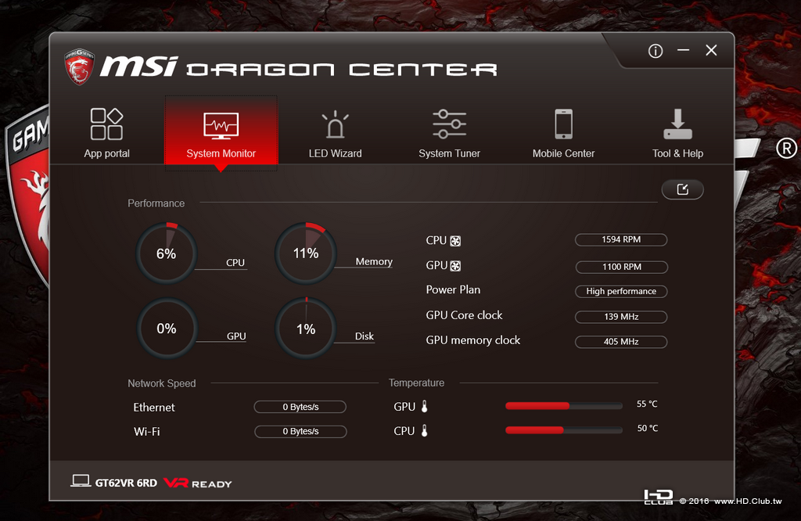
Task: Click the export share button
Action: click(x=682, y=189)
